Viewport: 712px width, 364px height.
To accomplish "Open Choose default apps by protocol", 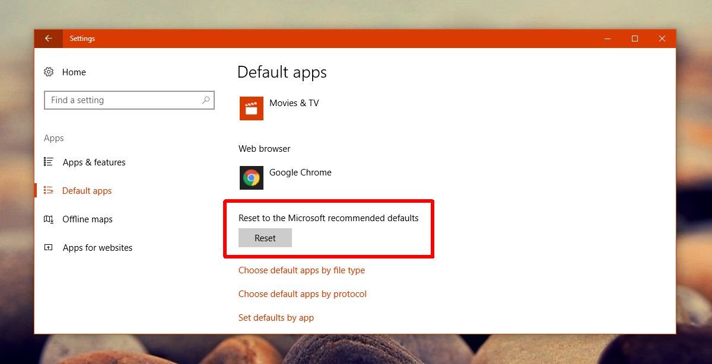I will click(302, 294).
